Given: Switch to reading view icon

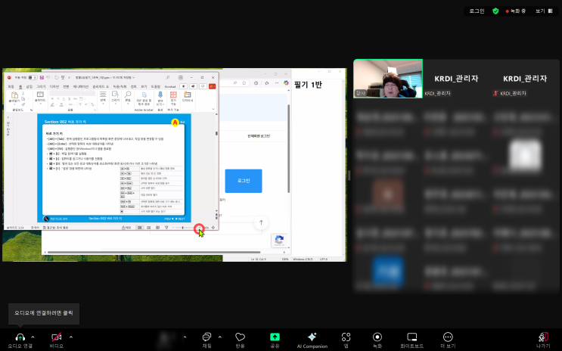Looking at the screenshot, I should coord(157,228).
